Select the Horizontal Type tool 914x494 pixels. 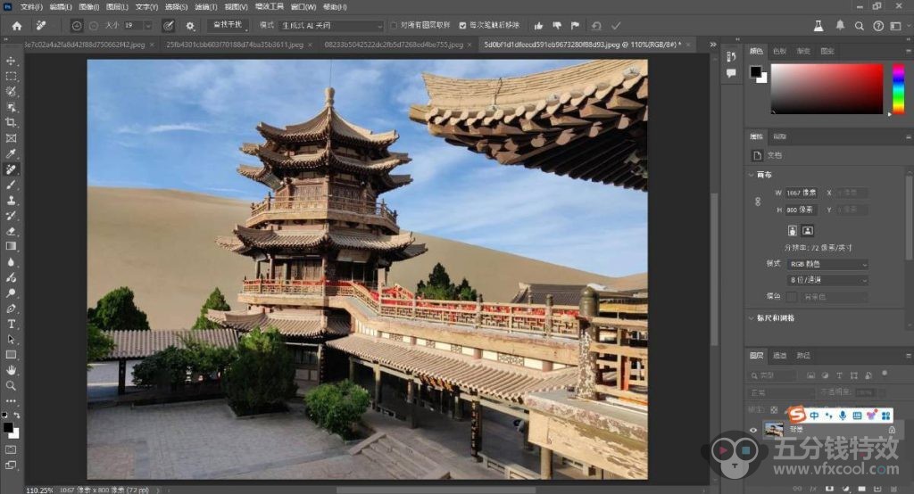pyautogui.click(x=11, y=324)
